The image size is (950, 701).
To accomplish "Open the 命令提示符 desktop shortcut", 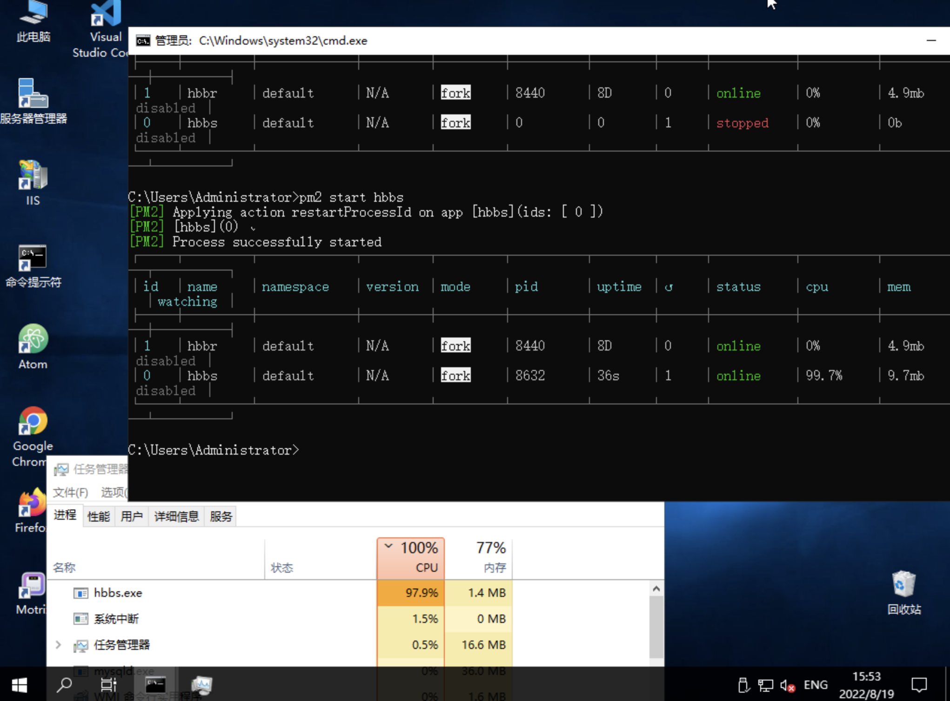I will pos(32,258).
